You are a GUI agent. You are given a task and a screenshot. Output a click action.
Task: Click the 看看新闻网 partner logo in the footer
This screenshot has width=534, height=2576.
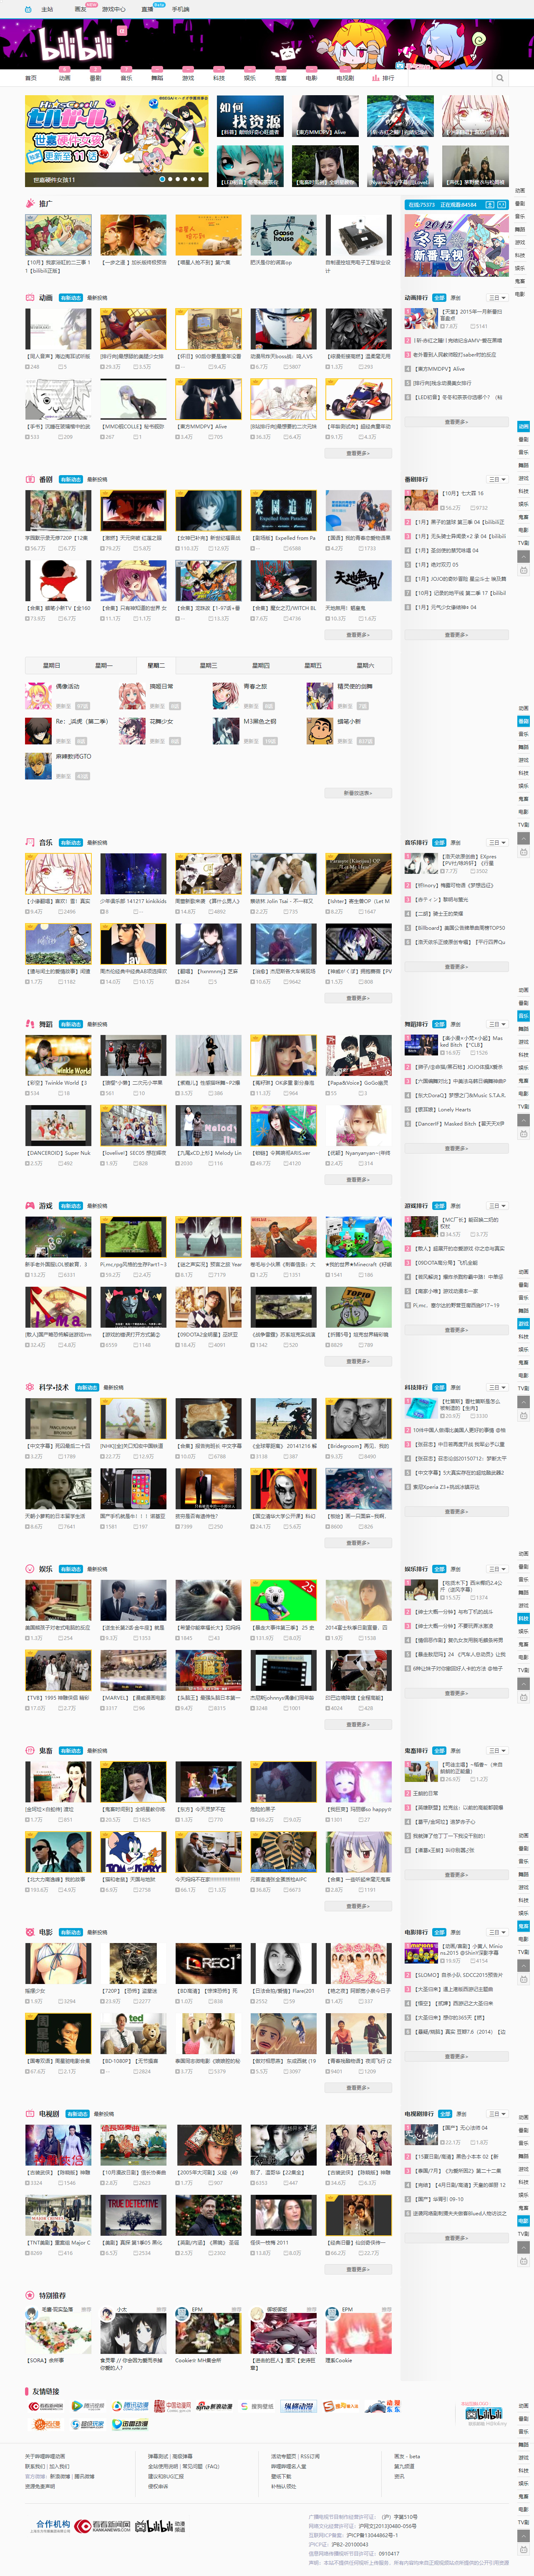103,2526
